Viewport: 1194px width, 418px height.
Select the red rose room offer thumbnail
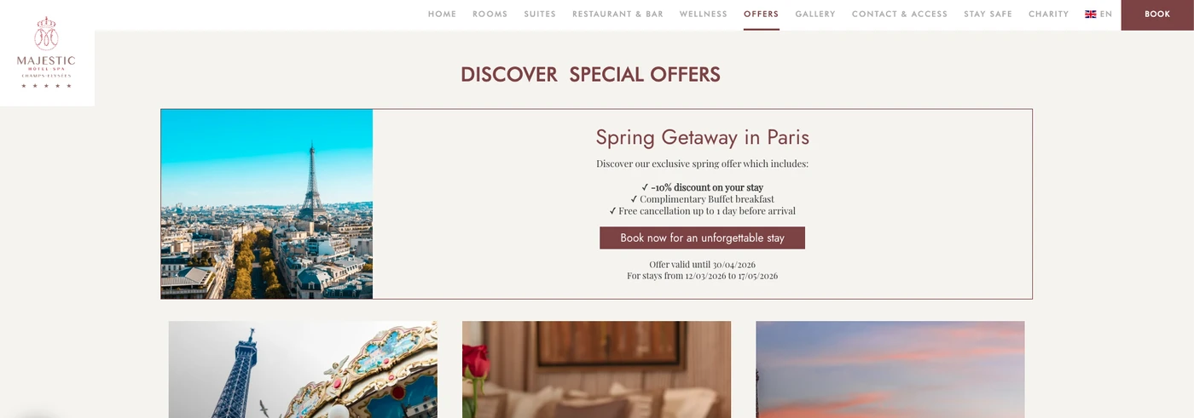click(x=596, y=369)
